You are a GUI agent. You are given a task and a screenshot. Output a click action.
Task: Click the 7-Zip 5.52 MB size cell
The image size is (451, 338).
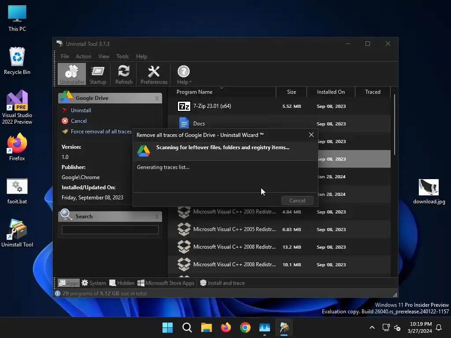[292, 107]
